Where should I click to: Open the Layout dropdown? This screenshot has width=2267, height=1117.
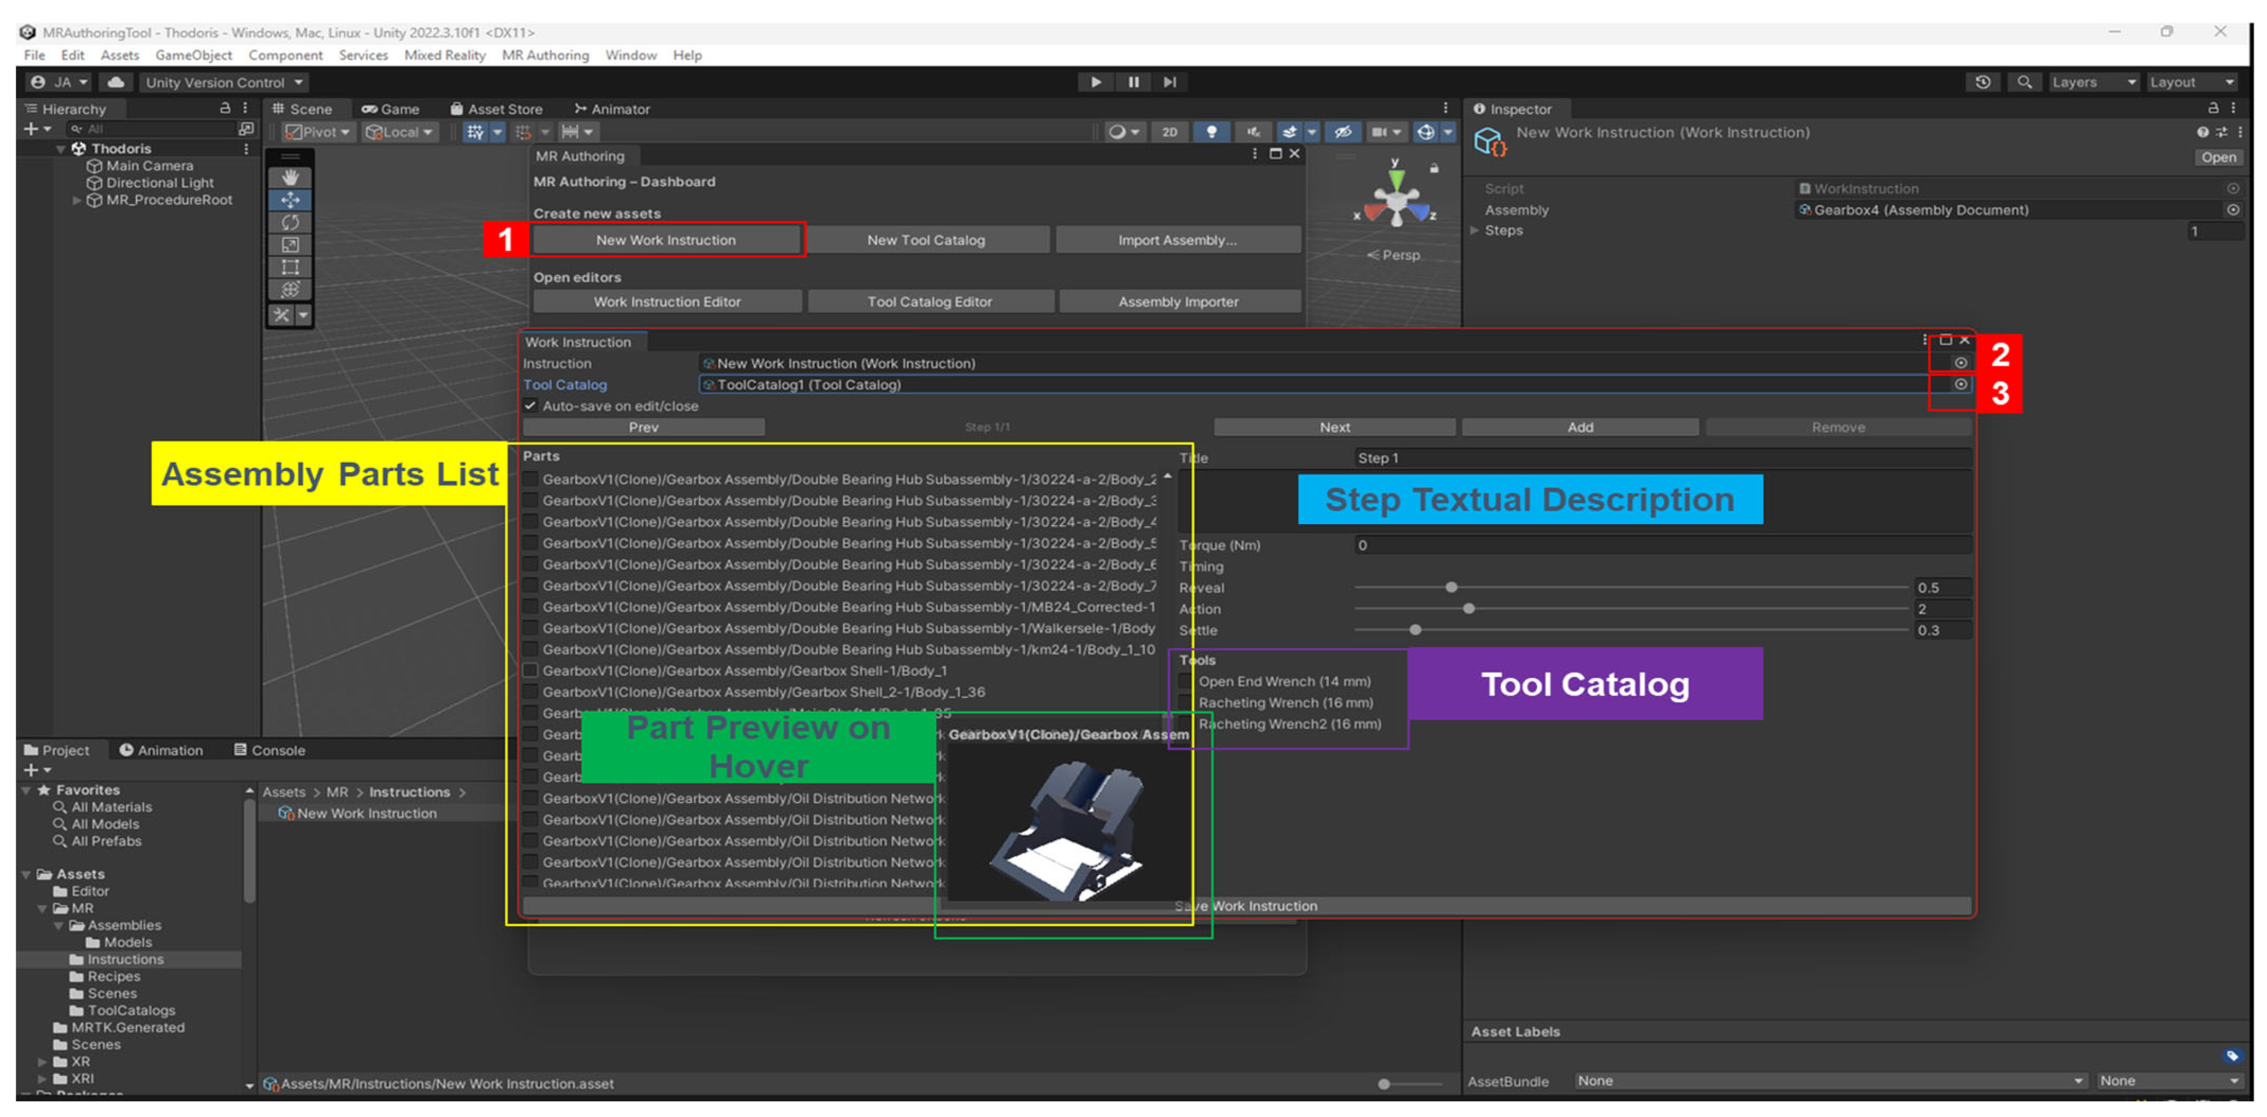pos(2191,82)
